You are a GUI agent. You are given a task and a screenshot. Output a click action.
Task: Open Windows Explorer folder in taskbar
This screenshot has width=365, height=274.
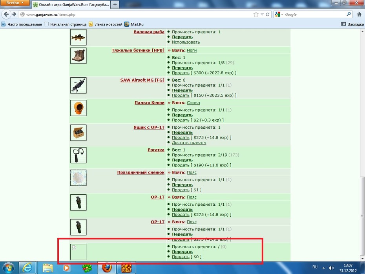[x=47, y=268]
